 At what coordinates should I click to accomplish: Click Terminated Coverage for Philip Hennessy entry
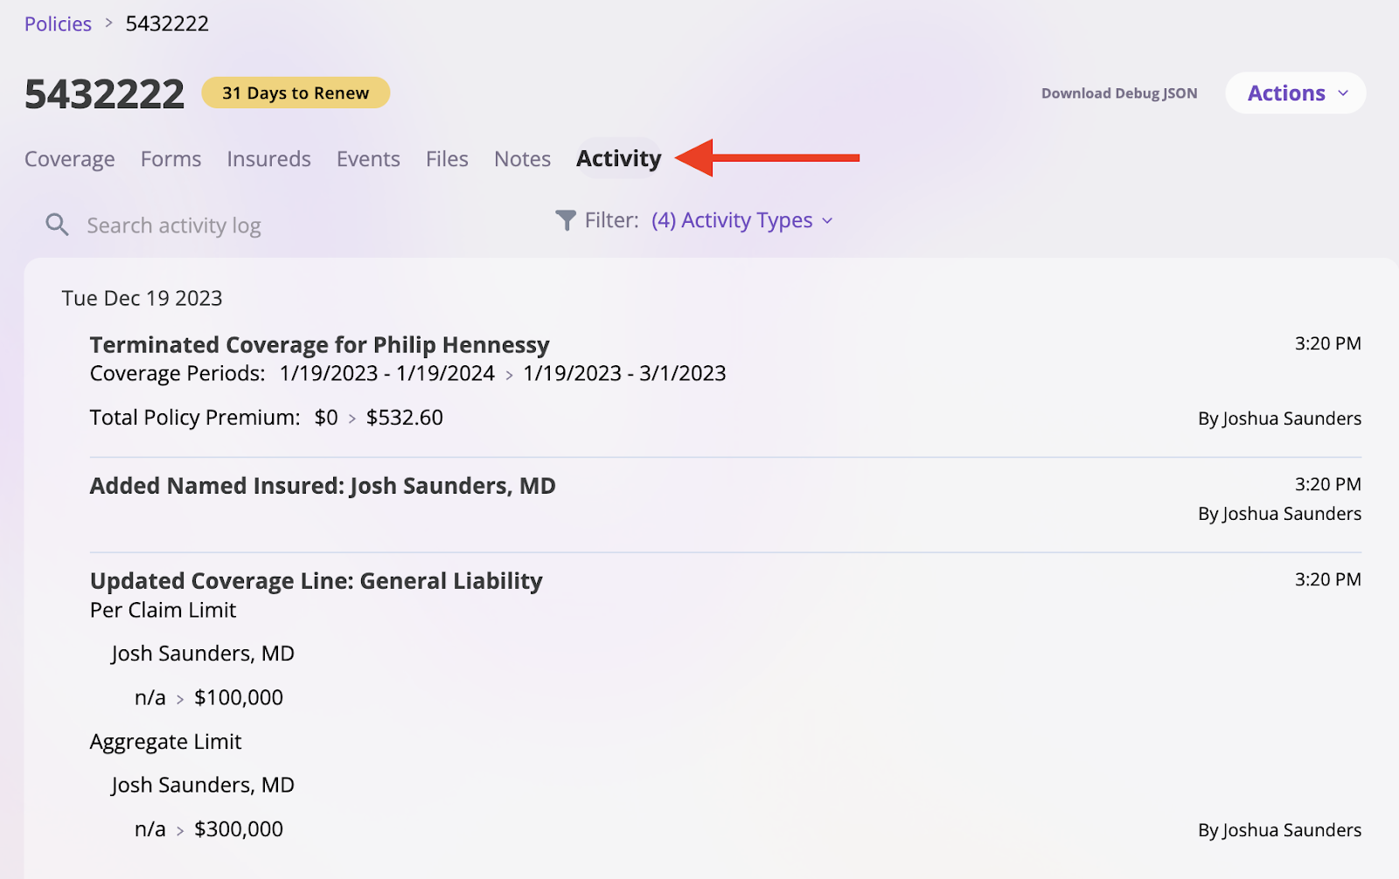tap(319, 344)
